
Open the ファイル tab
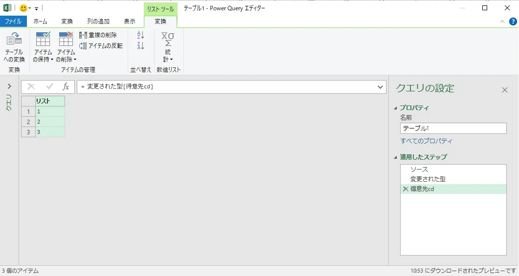click(13, 21)
